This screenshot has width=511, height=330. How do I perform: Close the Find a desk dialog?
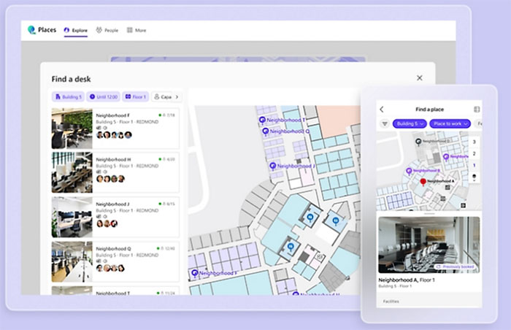(x=420, y=78)
